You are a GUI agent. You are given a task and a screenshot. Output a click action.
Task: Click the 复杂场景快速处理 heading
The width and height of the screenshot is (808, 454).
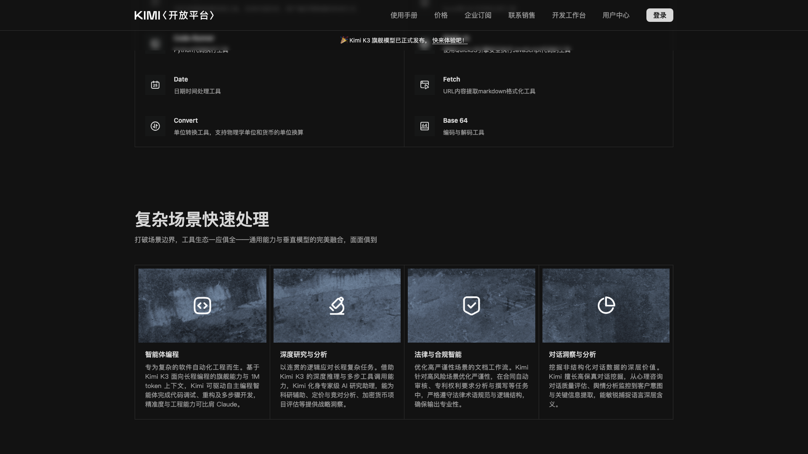(202, 219)
